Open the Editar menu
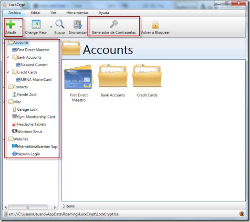Viewport: 250px width, 222px height. pos(36,12)
